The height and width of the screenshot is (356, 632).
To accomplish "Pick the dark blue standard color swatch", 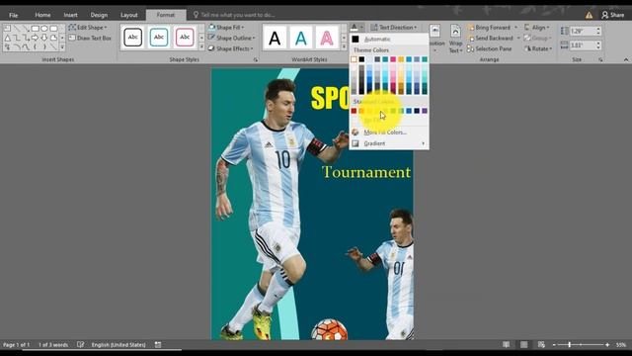I will [417, 111].
